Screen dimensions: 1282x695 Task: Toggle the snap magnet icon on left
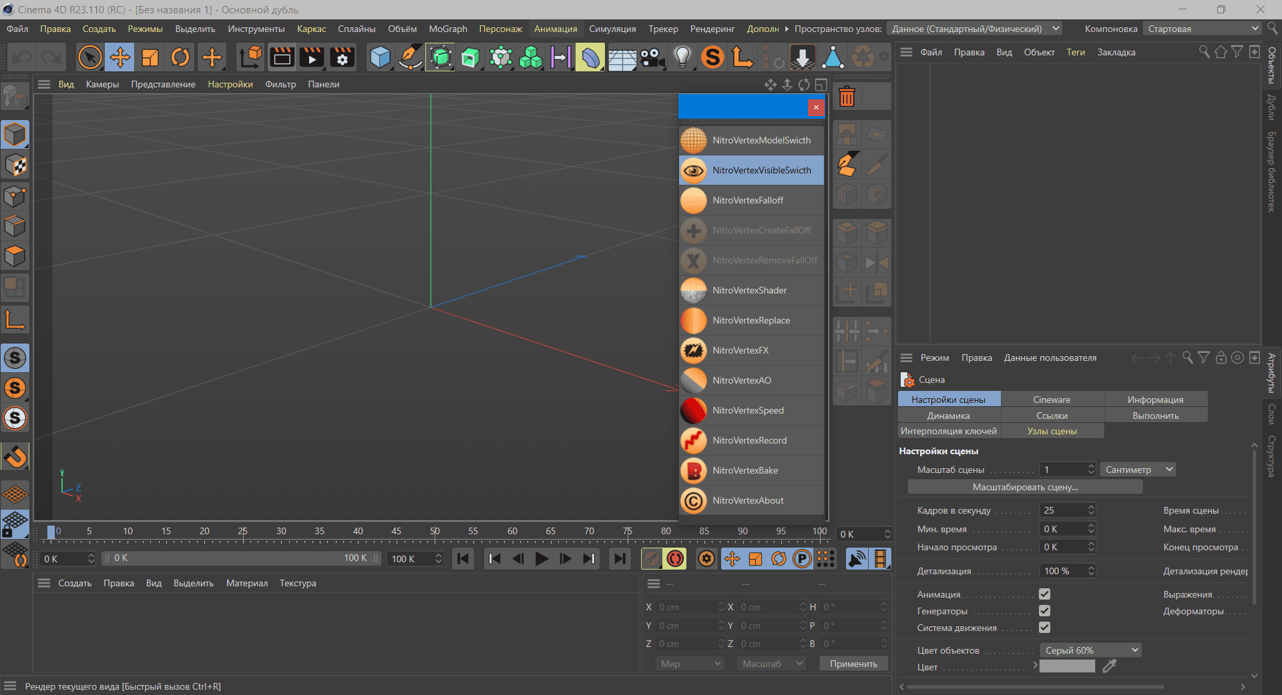point(15,457)
